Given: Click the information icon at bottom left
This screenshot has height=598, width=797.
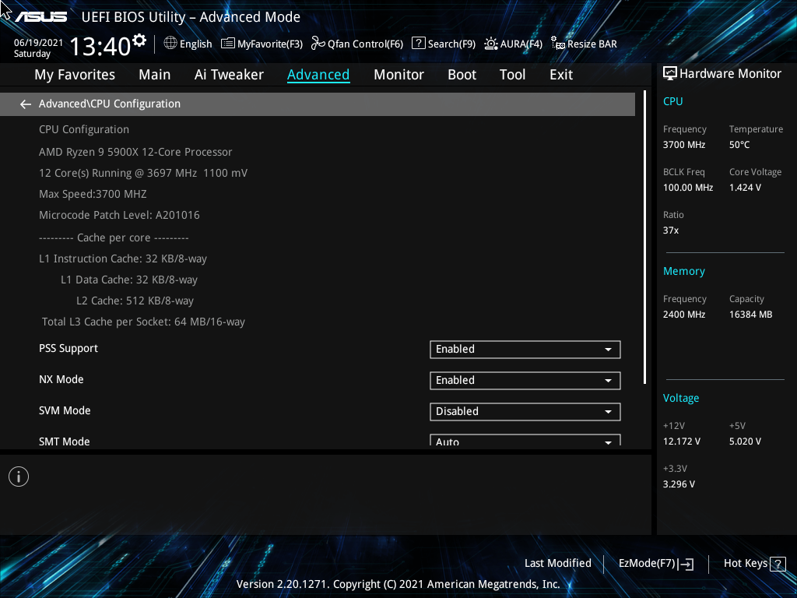Looking at the screenshot, I should [18, 476].
